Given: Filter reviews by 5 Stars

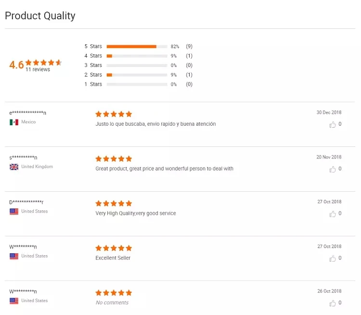Looking at the screenshot, I should click(93, 47).
